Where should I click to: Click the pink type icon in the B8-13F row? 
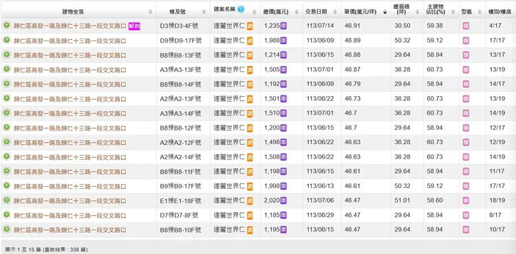coord(466,56)
